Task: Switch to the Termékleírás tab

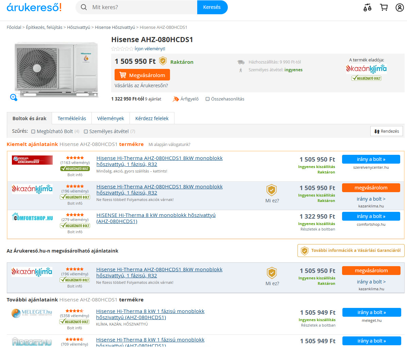Action: coord(72,118)
